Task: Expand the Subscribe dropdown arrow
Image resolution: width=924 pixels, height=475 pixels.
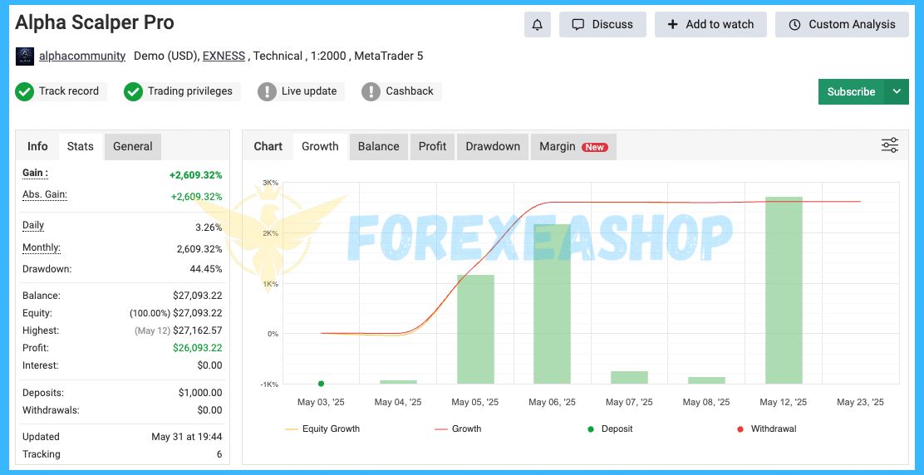Action: pos(896,92)
